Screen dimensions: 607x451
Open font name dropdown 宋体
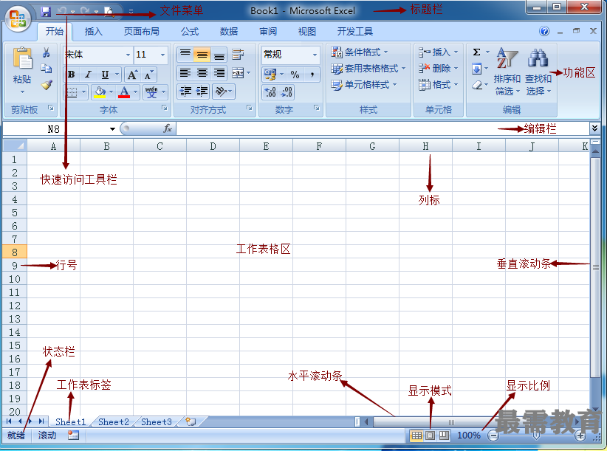(x=127, y=55)
